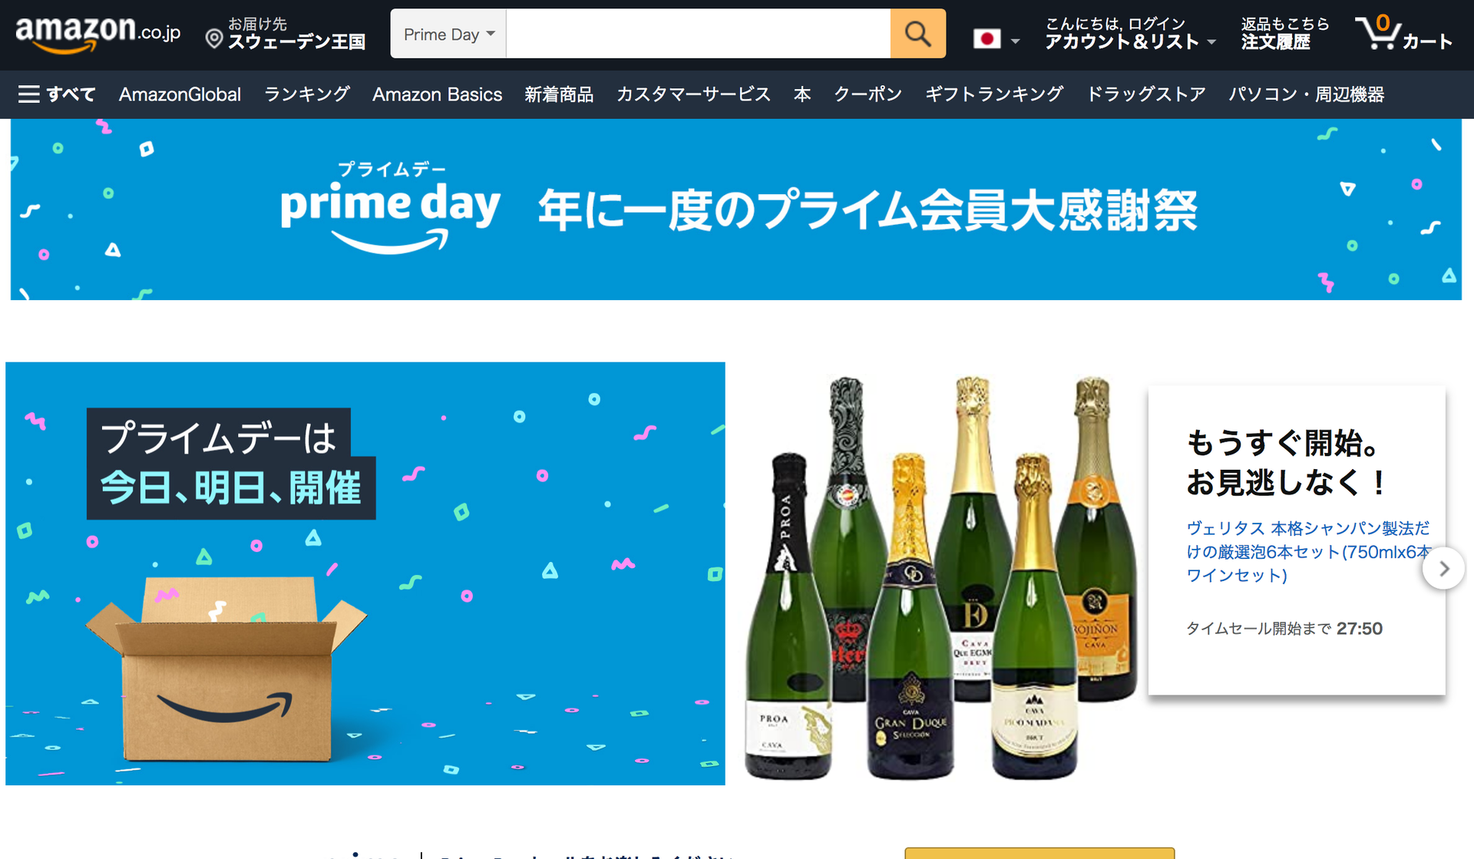This screenshot has height=859, width=1474.
Task: Click the Prime Day 大感謝祭 banner
Action: [x=736, y=210]
